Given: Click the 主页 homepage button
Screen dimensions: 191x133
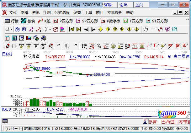Looking at the screenshot, I should pos(141,5).
